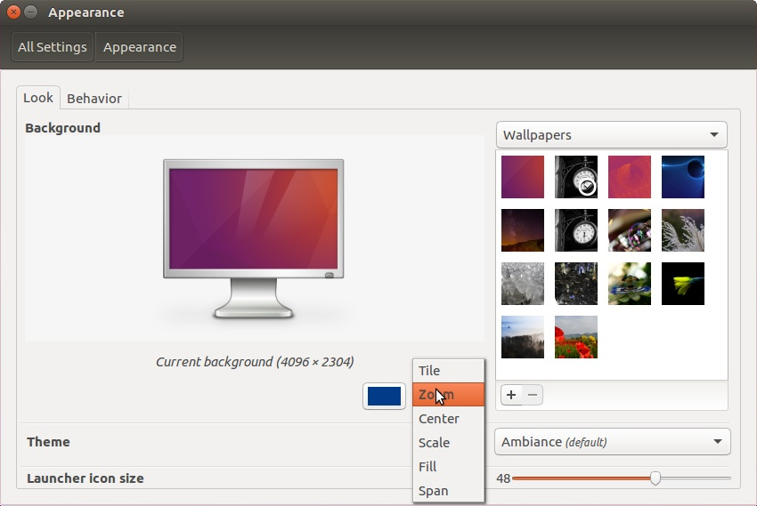Click the minus button to remove wallpaper

coord(533,395)
